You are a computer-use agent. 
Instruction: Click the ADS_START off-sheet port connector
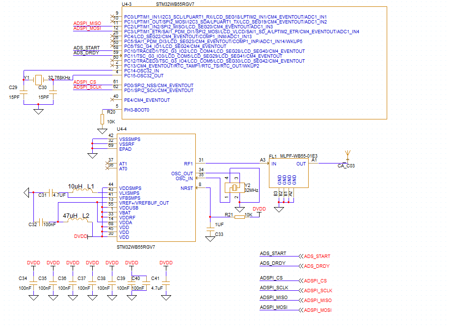point(301,256)
